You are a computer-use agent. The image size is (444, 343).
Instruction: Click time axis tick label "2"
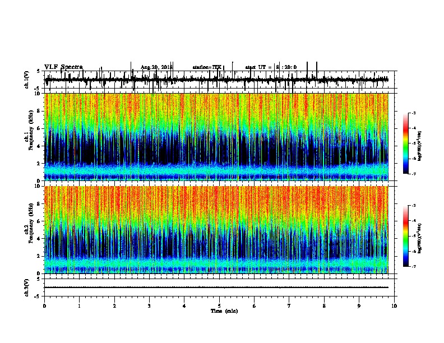(114, 306)
